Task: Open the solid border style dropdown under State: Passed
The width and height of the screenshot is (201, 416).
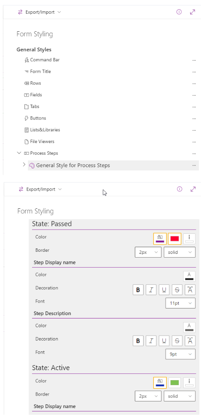Action: (179, 252)
